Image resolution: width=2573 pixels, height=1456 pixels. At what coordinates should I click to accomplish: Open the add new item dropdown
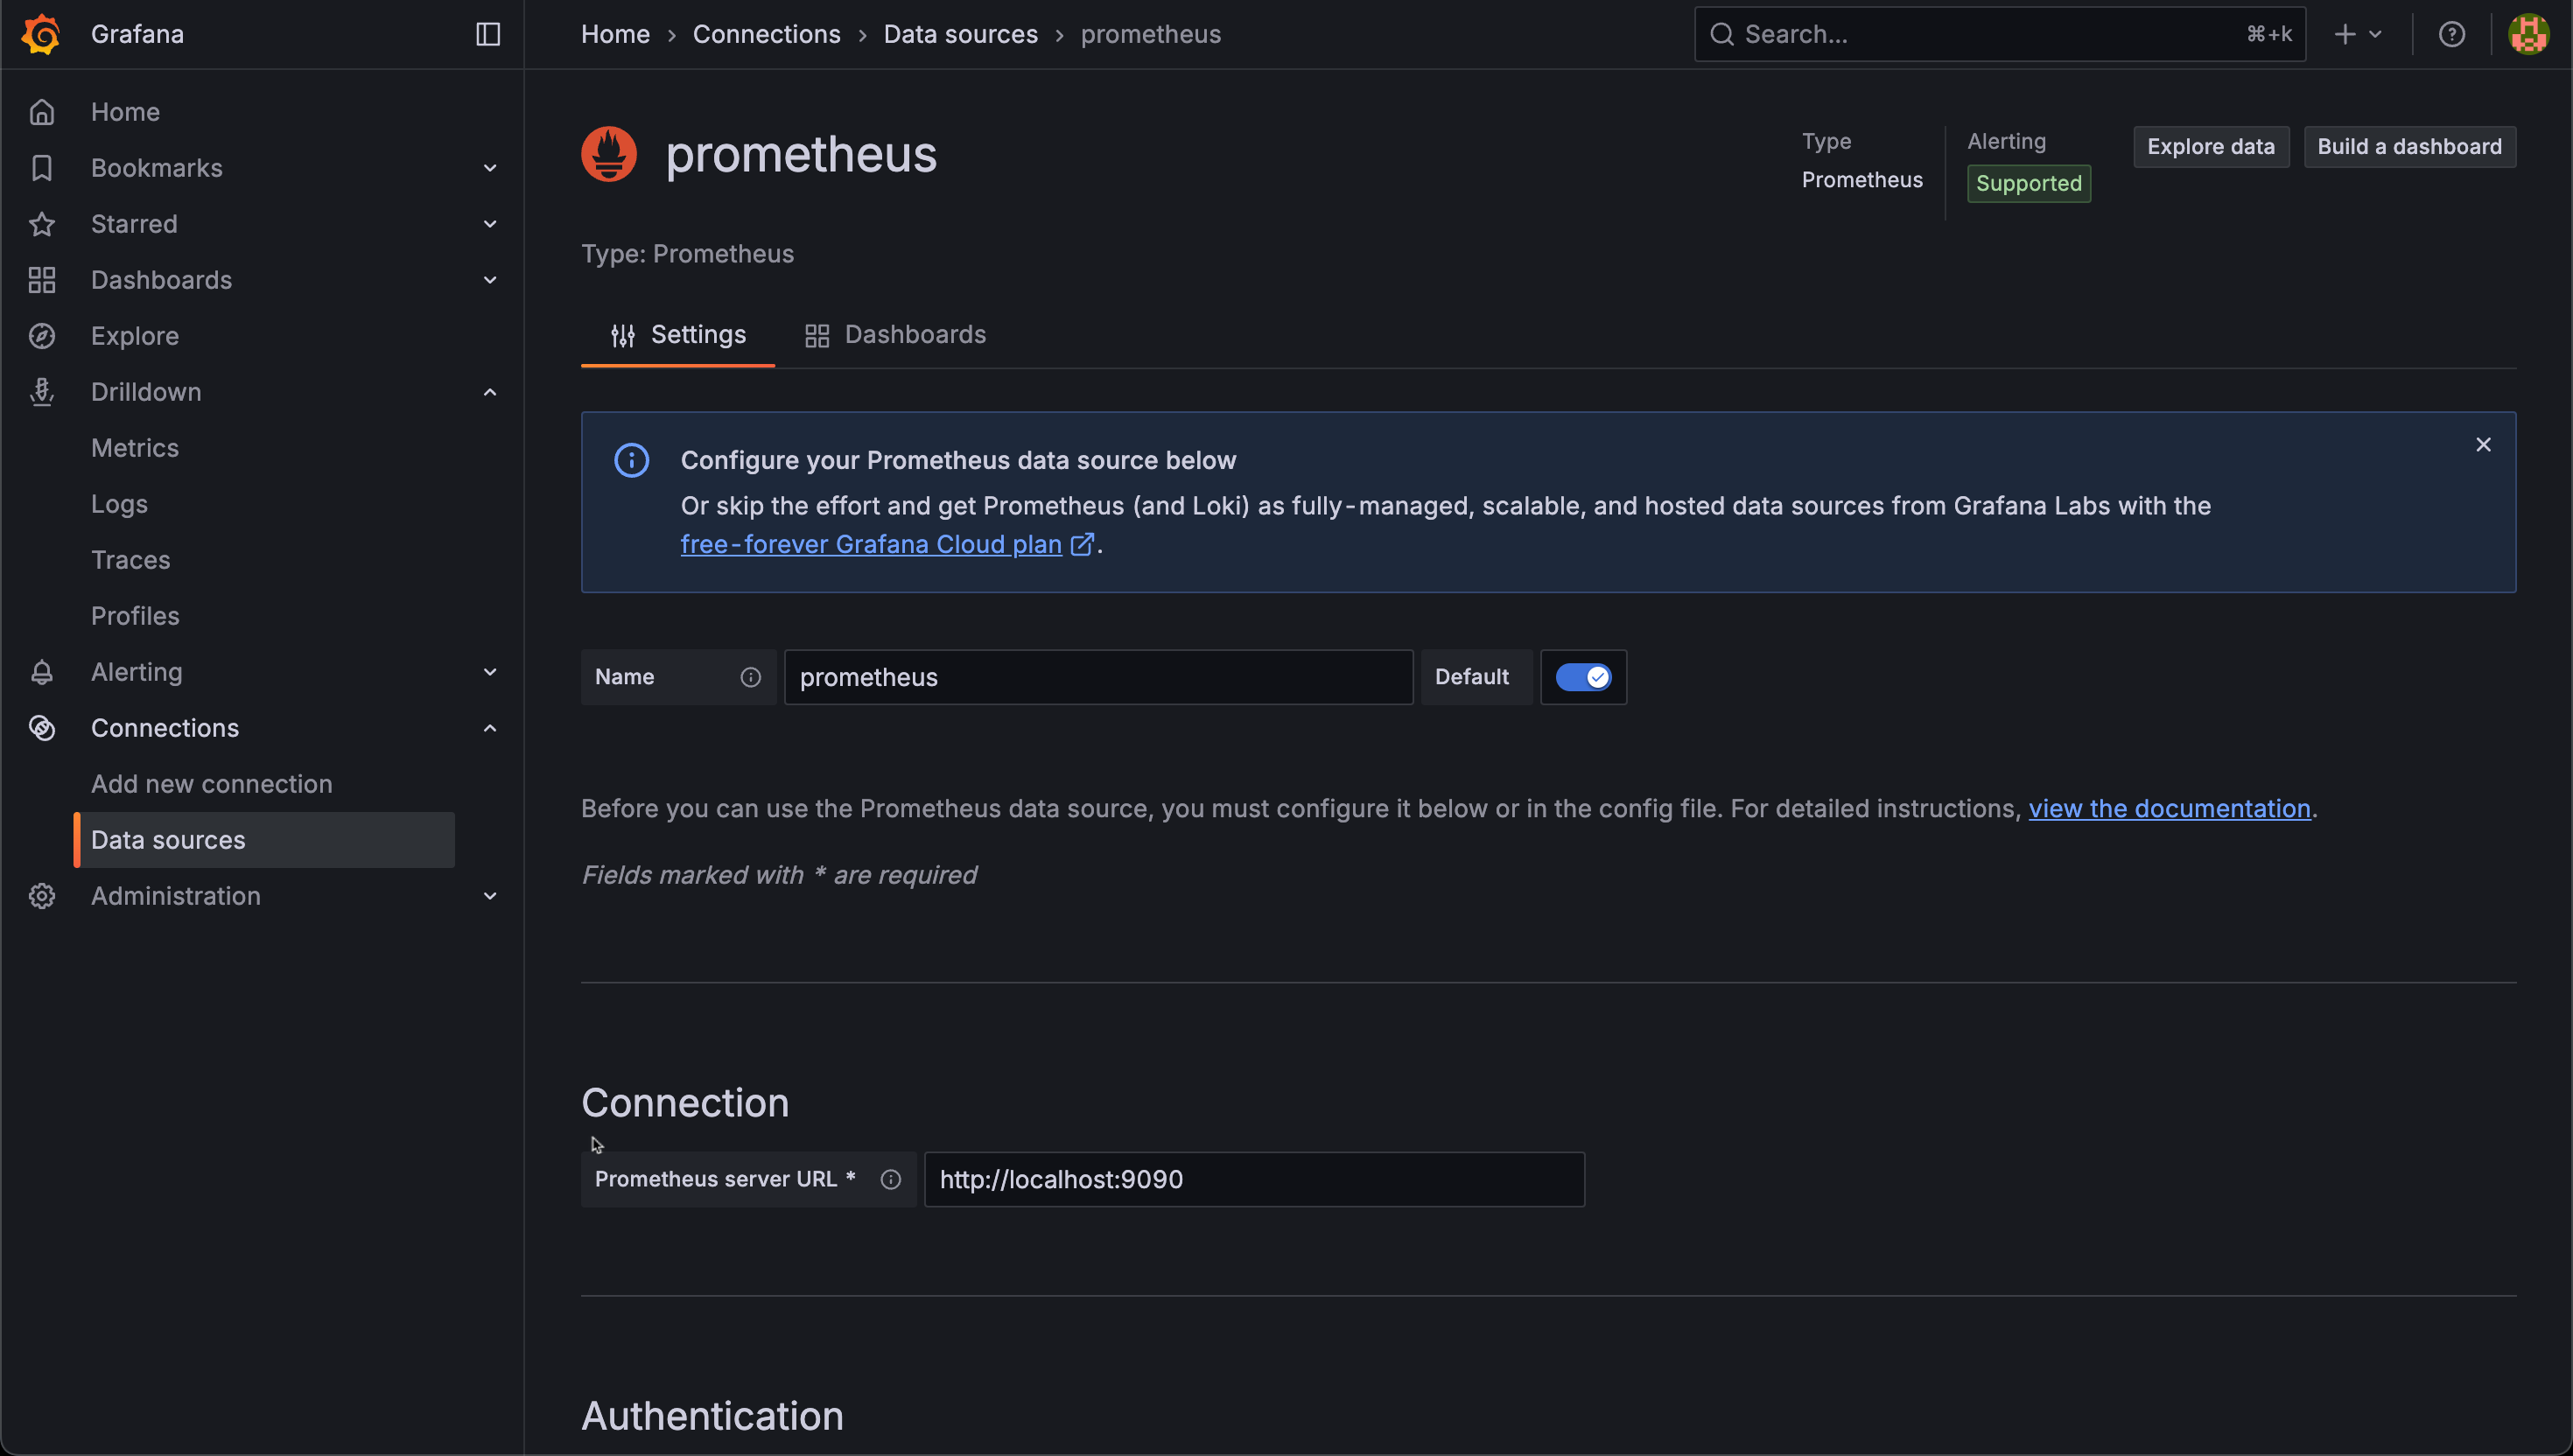(x=2357, y=33)
